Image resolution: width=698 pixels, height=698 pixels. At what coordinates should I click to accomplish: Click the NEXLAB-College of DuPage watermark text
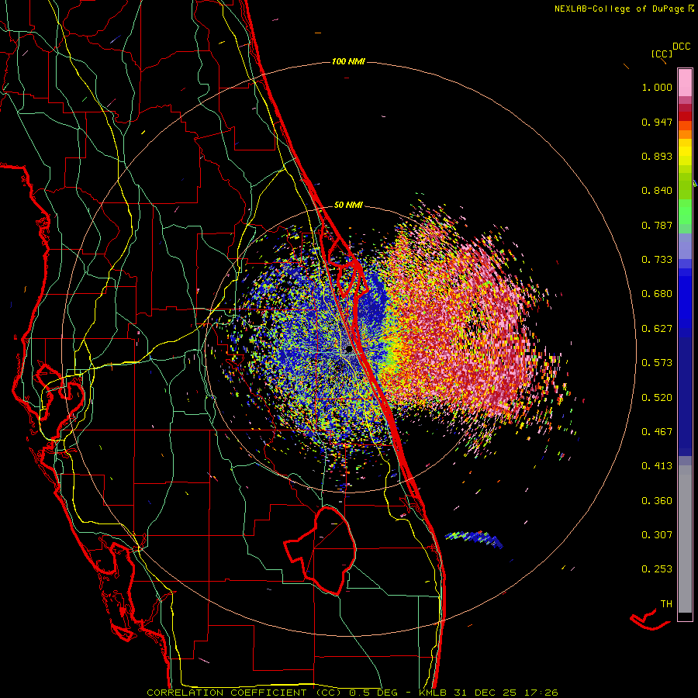pyautogui.click(x=619, y=9)
